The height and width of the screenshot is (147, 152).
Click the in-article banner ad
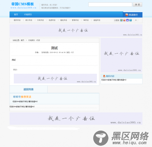[55, 79]
